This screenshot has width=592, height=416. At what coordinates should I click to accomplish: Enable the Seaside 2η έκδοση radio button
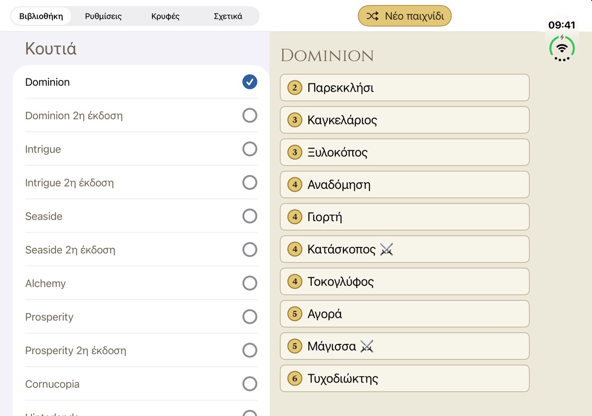pos(250,249)
